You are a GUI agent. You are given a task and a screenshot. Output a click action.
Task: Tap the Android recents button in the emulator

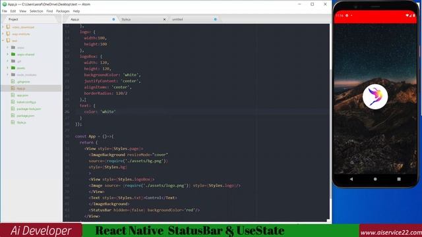(x=399, y=179)
